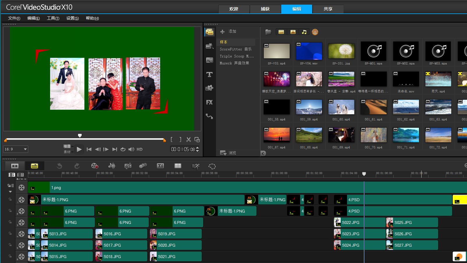This screenshot has width=467, height=263.
Task: Click the Redo arrow
Action: 77,166
